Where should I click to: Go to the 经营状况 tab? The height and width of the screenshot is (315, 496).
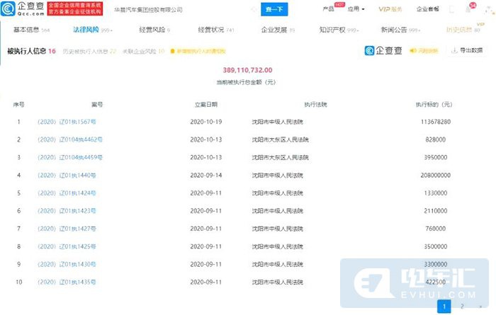tap(216, 30)
